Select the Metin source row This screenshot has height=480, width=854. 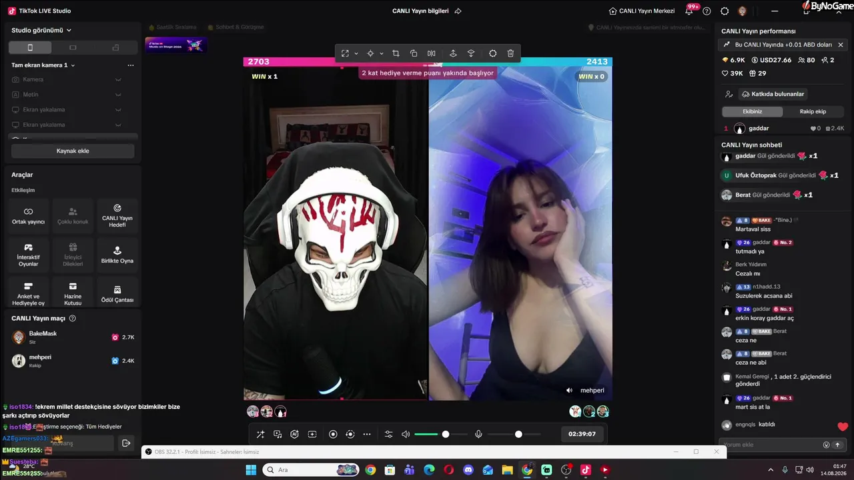click(73, 95)
